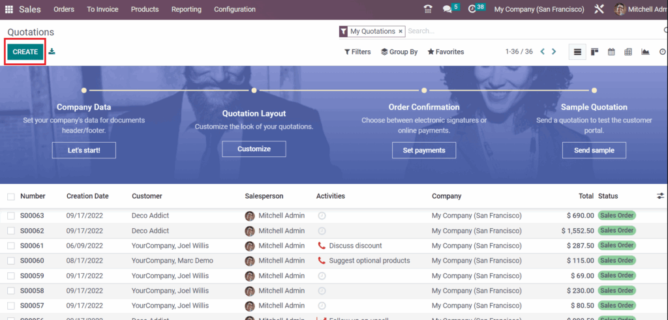
Task: Click activity clock icon for S00057
Action: (x=322, y=306)
